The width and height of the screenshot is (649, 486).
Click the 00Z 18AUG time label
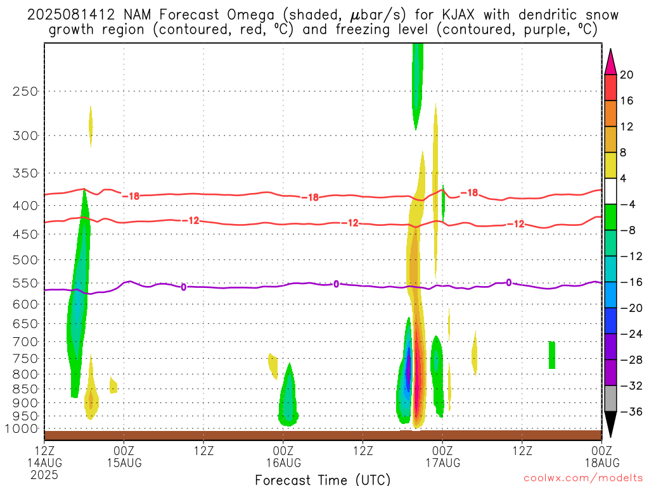click(602, 457)
